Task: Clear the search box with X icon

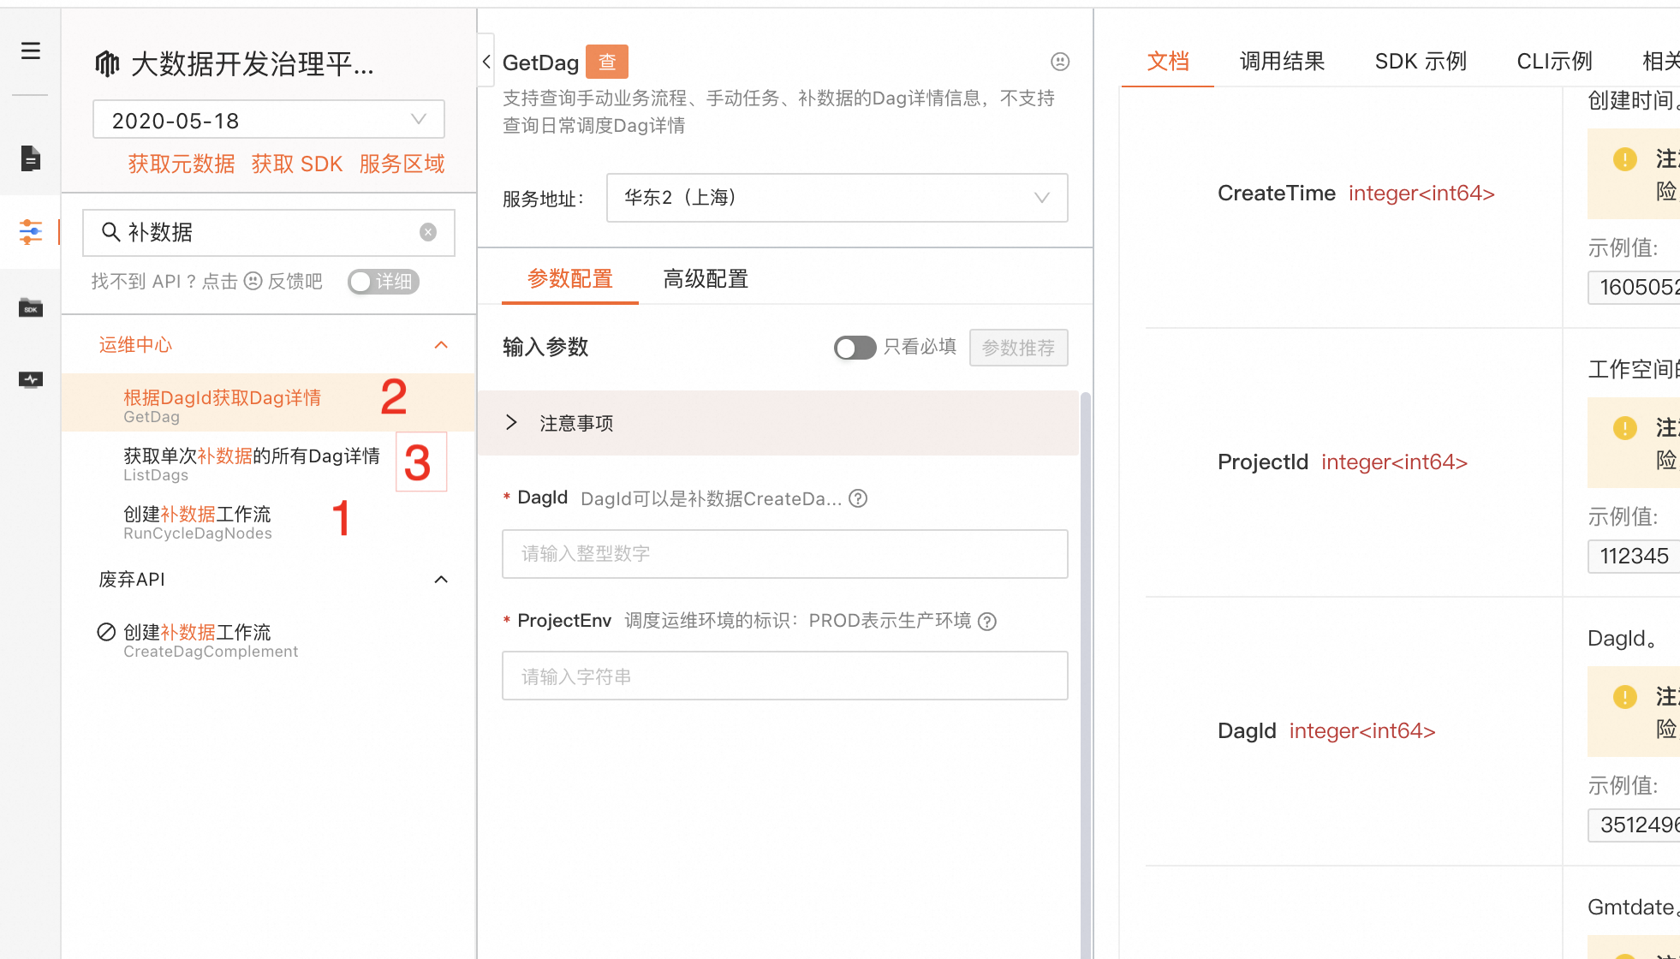Action: coord(428,232)
